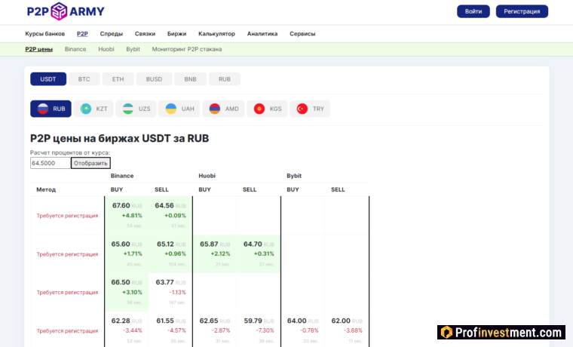Choose the Armenia flag AMD currency
This screenshot has width=573, height=347.
tap(224, 109)
